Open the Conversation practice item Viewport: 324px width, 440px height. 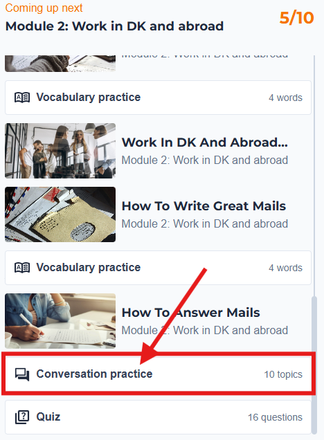tap(158, 374)
